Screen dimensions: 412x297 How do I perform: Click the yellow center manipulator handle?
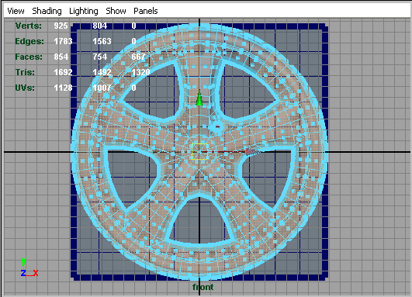(199, 151)
